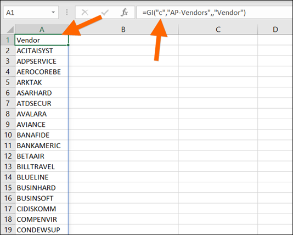Select row 8 header
This screenshot has width=293, height=235.
(8, 114)
